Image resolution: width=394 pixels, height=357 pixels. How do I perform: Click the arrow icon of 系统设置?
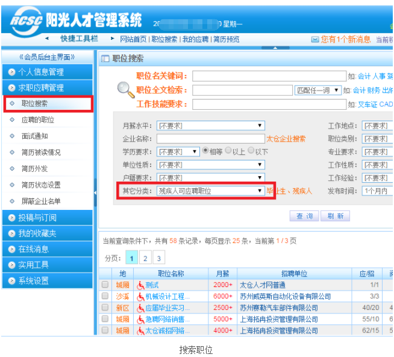click(11, 281)
